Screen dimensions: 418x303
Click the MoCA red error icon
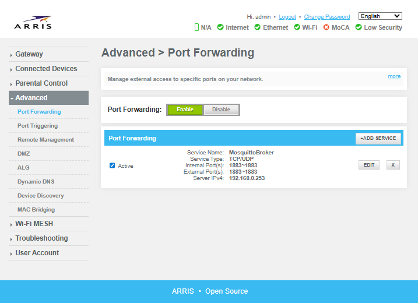(326, 27)
